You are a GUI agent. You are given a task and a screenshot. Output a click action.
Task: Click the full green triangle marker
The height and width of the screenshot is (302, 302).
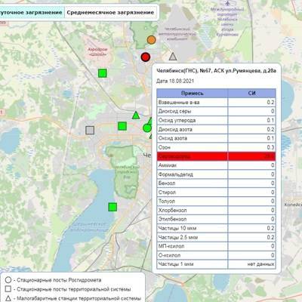pos(136,116)
